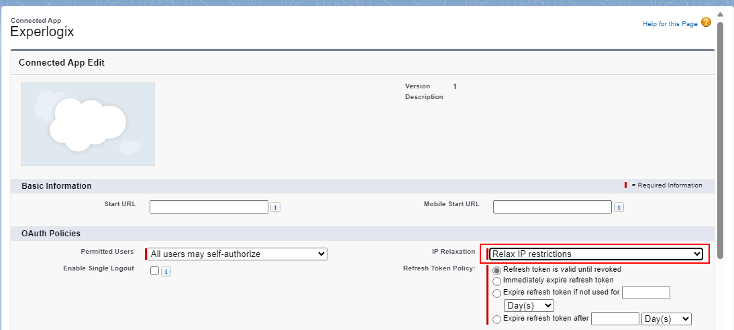Click the OAuth Policies section header
Image resolution: width=734 pixels, height=330 pixels.
coord(51,234)
